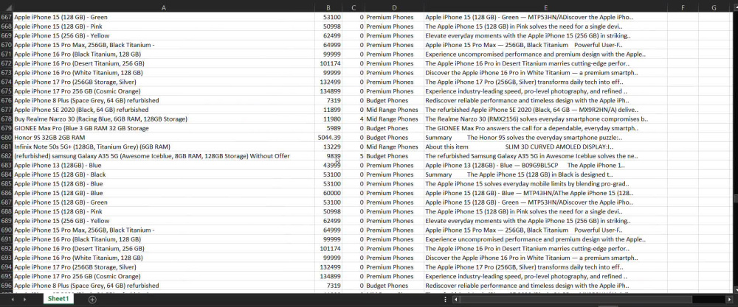
Task: Click 'Mid Range Phones' in row 681
Action: (394, 147)
